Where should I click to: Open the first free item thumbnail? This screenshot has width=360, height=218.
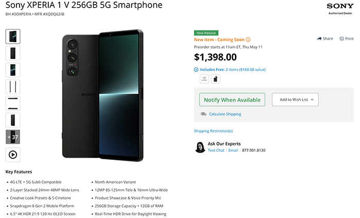[x=204, y=79]
